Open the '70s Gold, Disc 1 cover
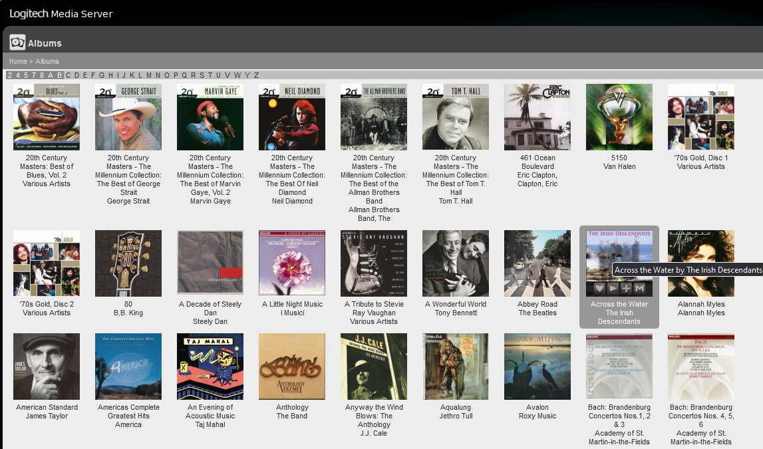Image resolution: width=763 pixels, height=449 pixels. tap(700, 117)
